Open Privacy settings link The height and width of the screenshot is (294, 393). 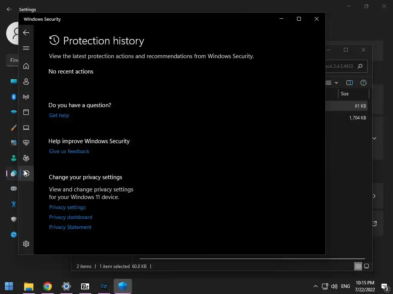point(68,207)
